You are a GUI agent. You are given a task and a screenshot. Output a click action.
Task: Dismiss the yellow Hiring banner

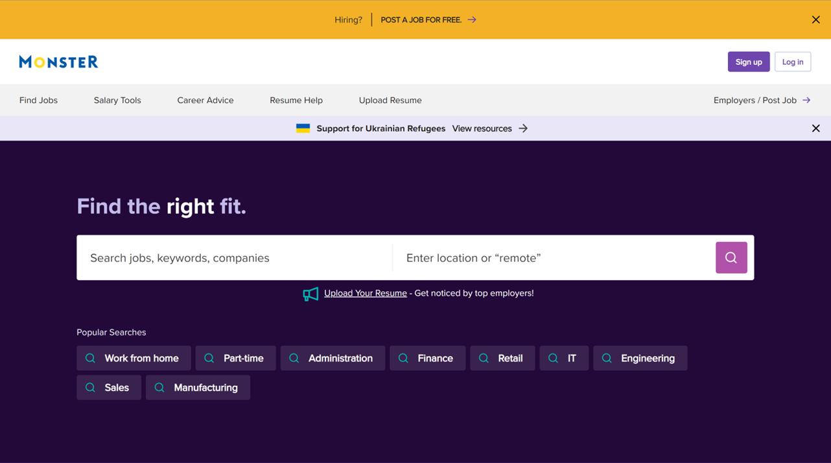tap(815, 19)
